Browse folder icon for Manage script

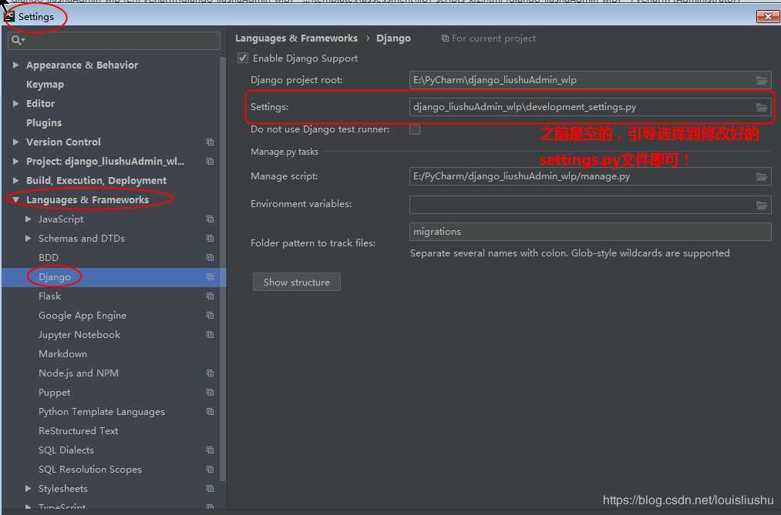click(x=762, y=176)
